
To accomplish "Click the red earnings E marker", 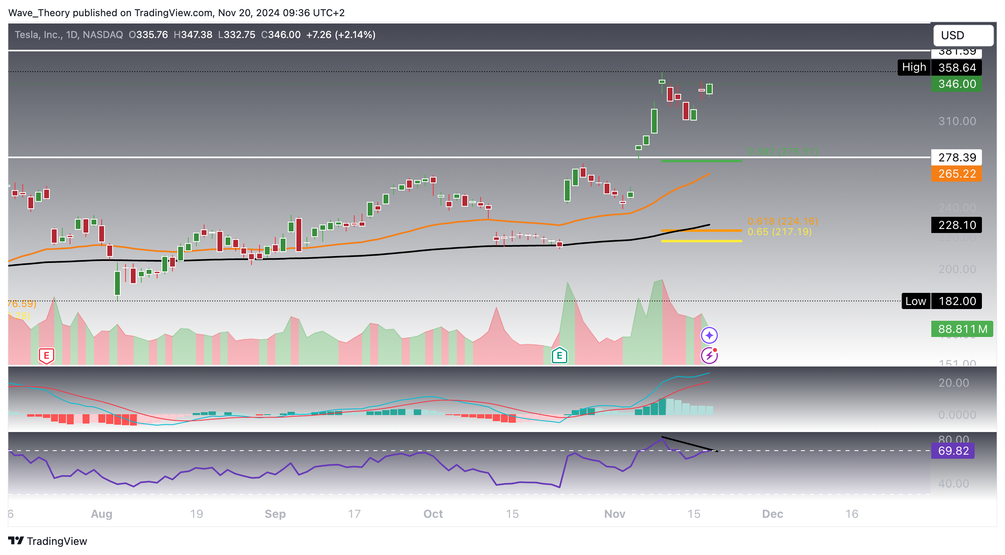I will click(47, 356).
